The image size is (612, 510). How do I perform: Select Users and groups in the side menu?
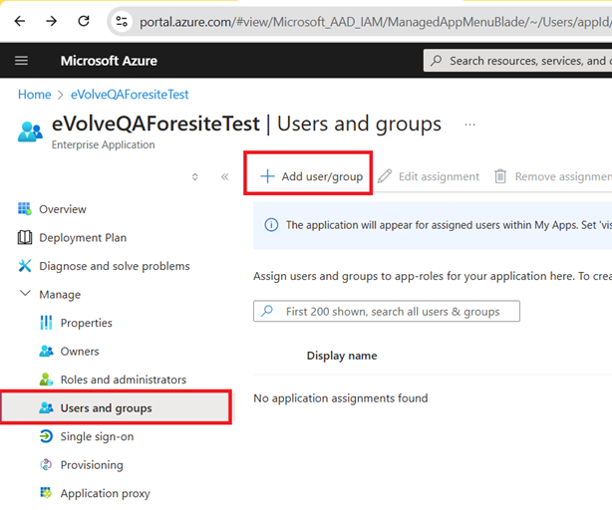tap(116, 407)
